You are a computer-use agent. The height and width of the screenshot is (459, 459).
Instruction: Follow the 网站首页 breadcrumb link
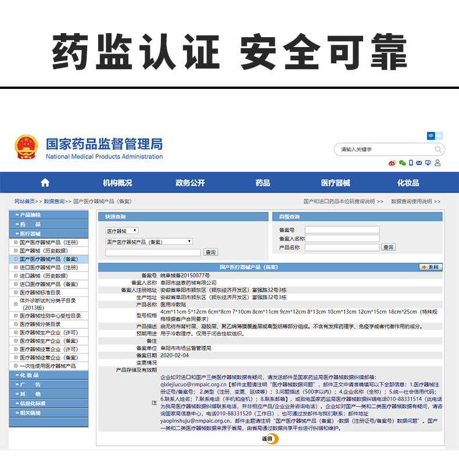pos(24,202)
